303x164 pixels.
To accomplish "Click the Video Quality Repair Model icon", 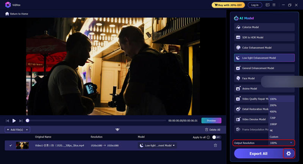I will [238, 99].
